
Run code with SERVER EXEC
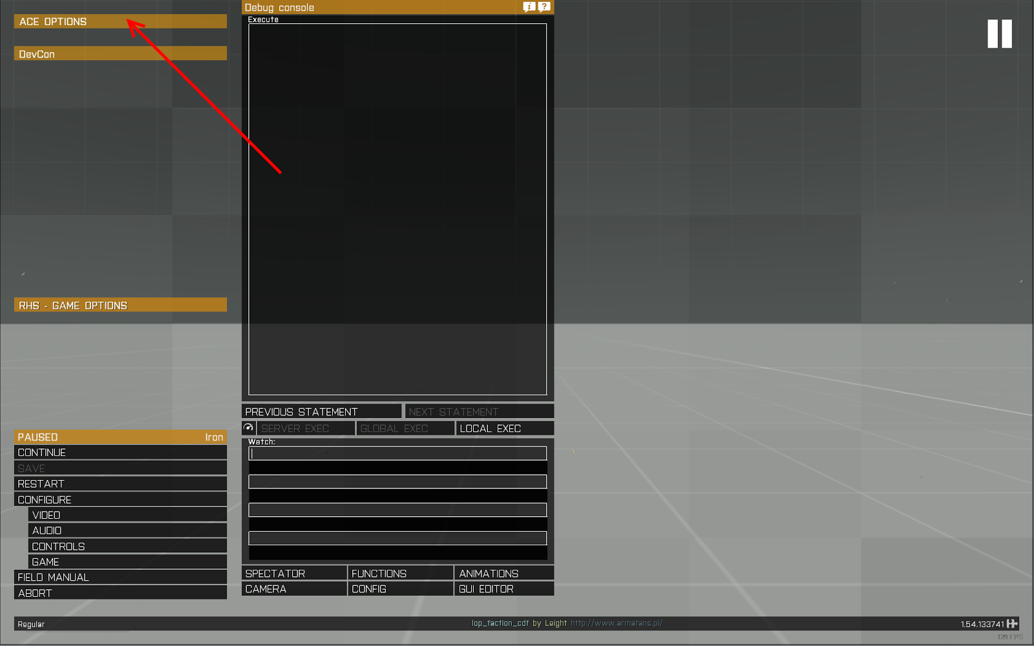click(306, 428)
